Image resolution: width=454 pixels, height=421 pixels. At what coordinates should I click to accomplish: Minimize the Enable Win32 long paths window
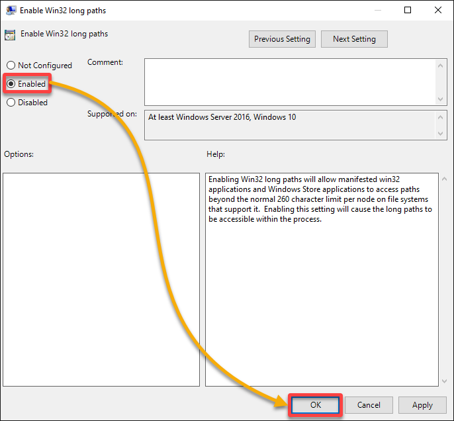(377, 11)
